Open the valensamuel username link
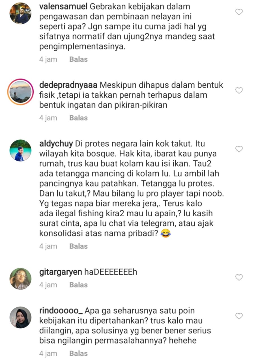256x362 pixels. [63, 7]
